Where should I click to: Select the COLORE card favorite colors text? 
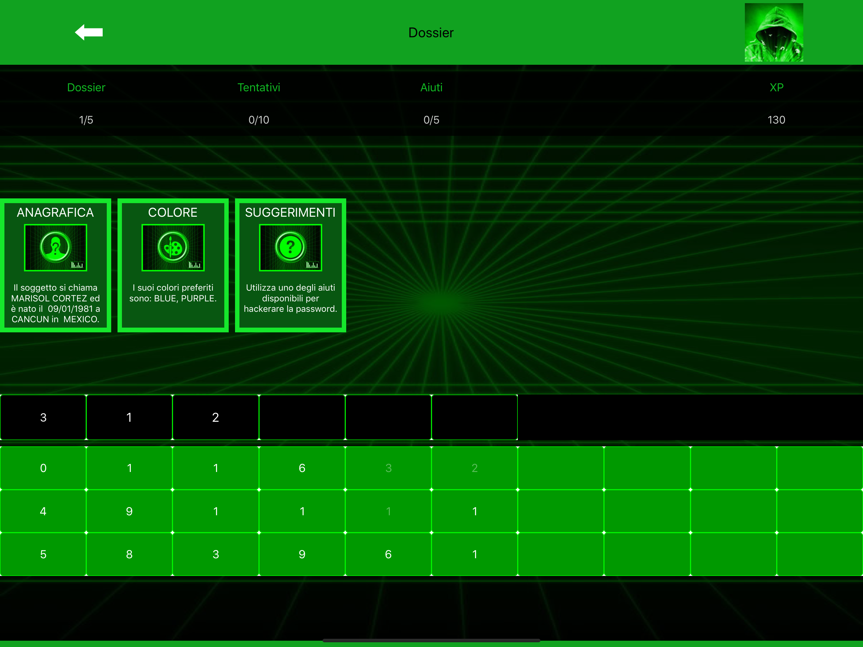click(x=173, y=293)
